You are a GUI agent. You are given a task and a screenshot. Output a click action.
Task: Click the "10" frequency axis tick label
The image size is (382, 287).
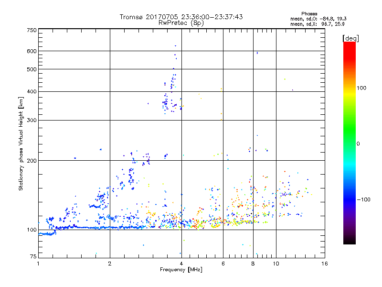point(276,264)
